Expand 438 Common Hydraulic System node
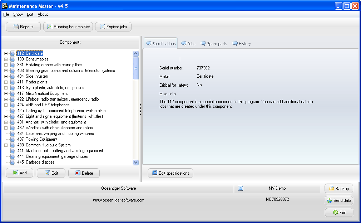The height and width of the screenshot is (223, 361). pyautogui.click(x=6, y=145)
